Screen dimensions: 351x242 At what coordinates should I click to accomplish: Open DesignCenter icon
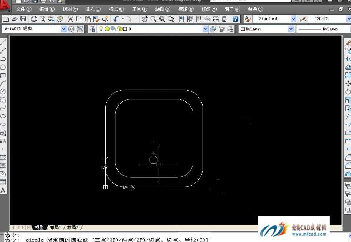pyautogui.click(x=190, y=19)
